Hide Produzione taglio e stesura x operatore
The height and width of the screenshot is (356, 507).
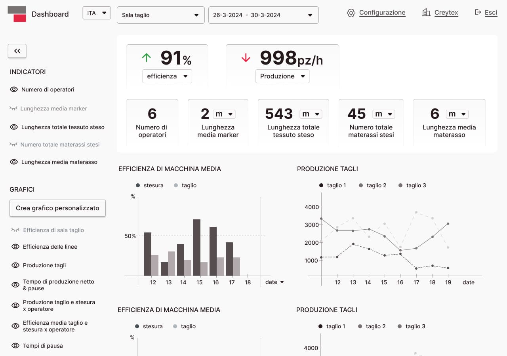pyautogui.click(x=15, y=305)
